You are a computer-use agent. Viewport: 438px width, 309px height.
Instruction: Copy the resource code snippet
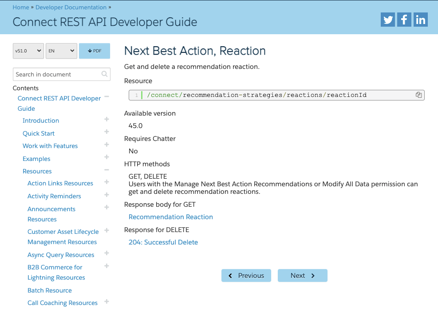[418, 95]
